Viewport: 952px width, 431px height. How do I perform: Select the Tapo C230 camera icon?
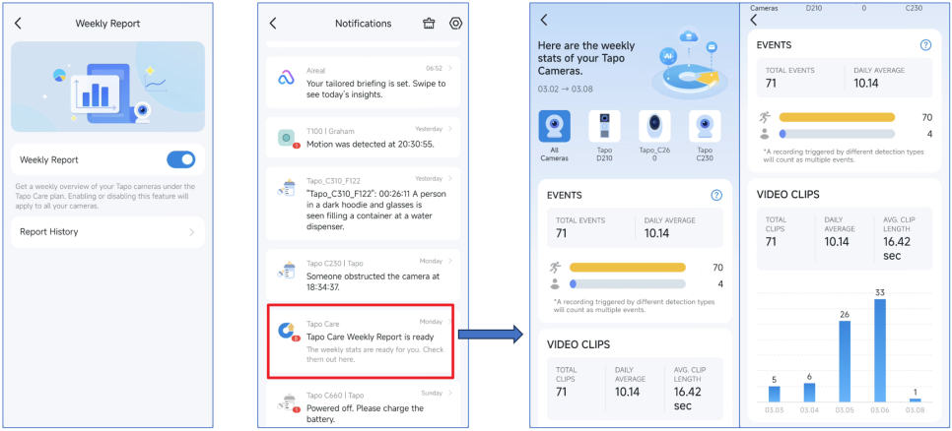tap(705, 126)
